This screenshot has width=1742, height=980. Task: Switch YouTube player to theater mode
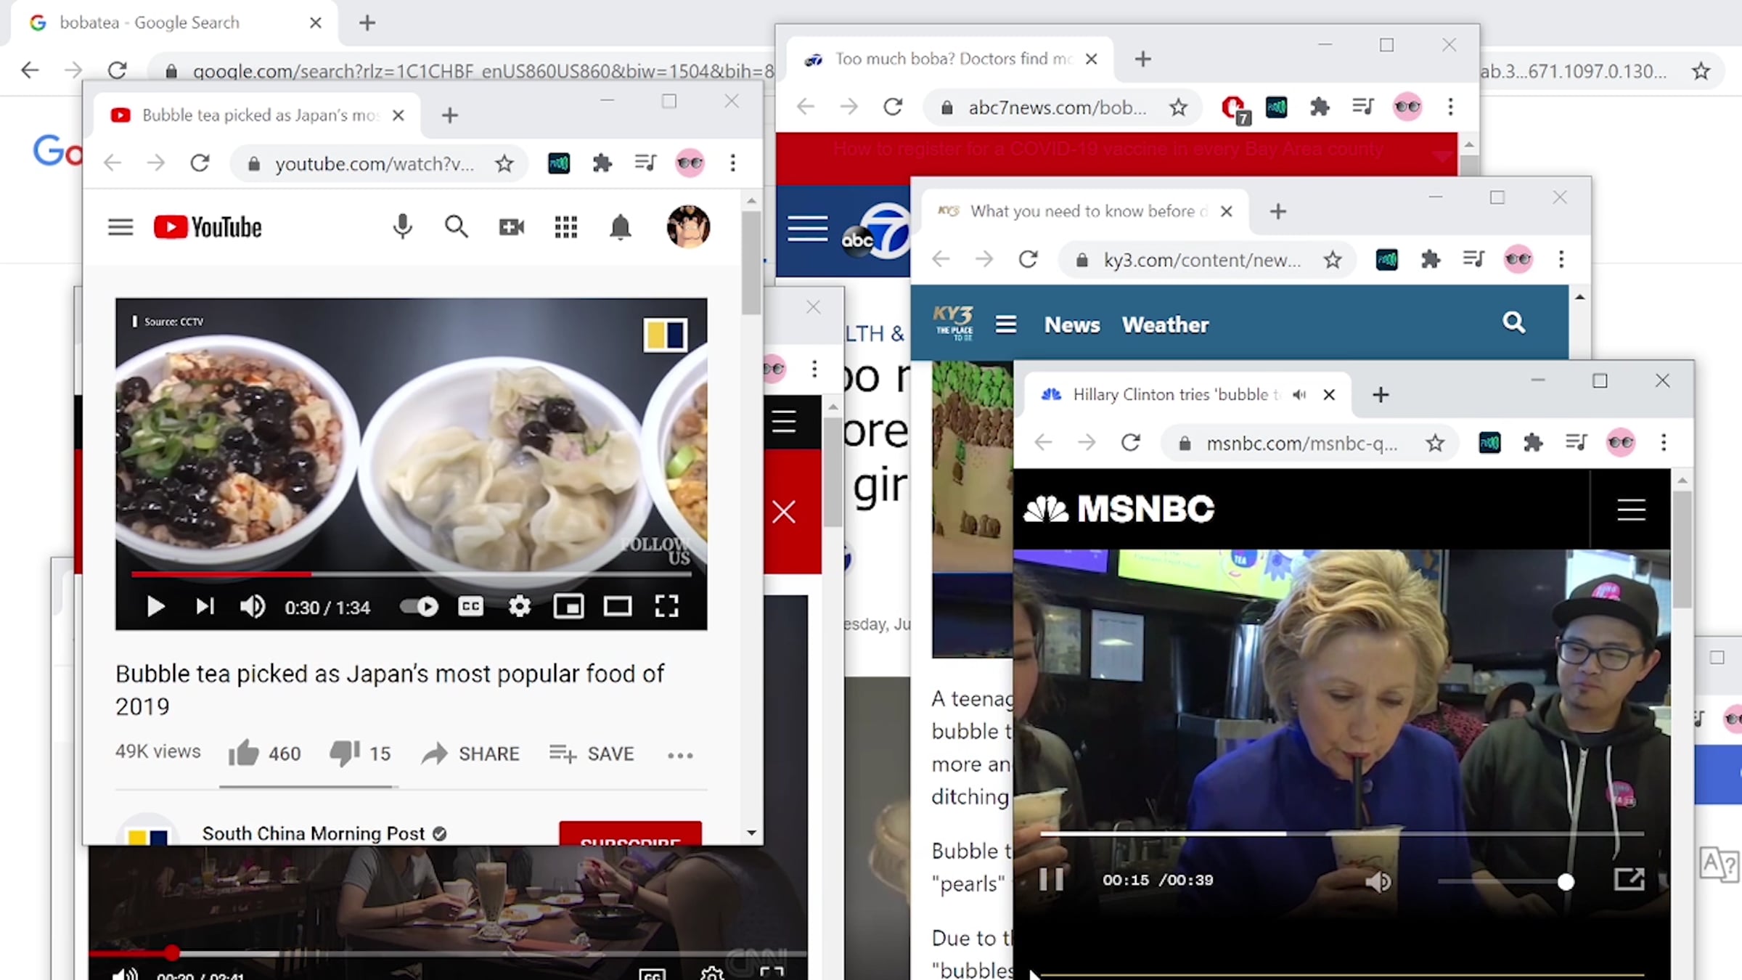(618, 606)
